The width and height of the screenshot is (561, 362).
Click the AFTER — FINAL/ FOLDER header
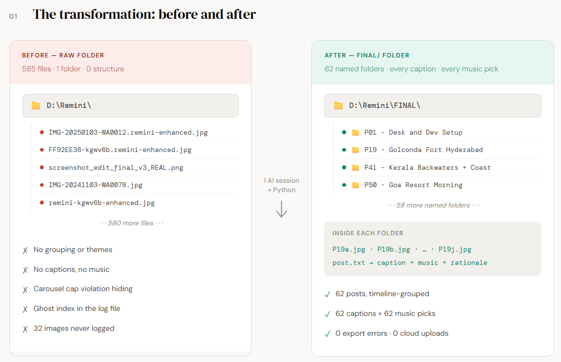(x=367, y=55)
